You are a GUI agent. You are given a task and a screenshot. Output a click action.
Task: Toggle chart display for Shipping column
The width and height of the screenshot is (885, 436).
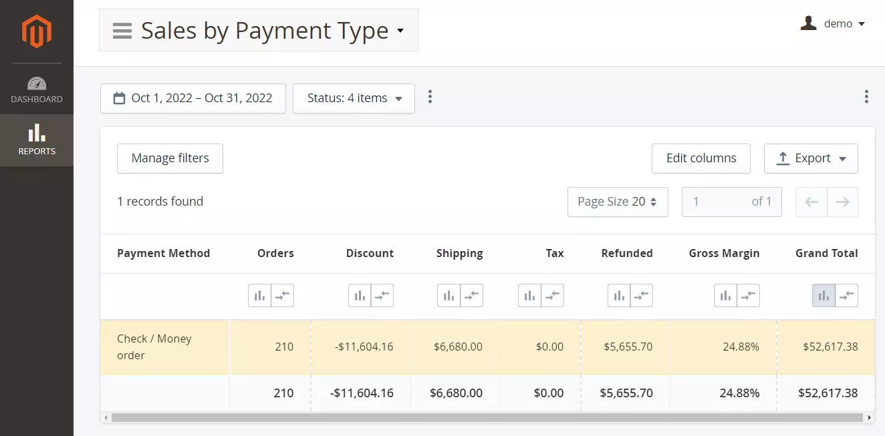point(449,295)
